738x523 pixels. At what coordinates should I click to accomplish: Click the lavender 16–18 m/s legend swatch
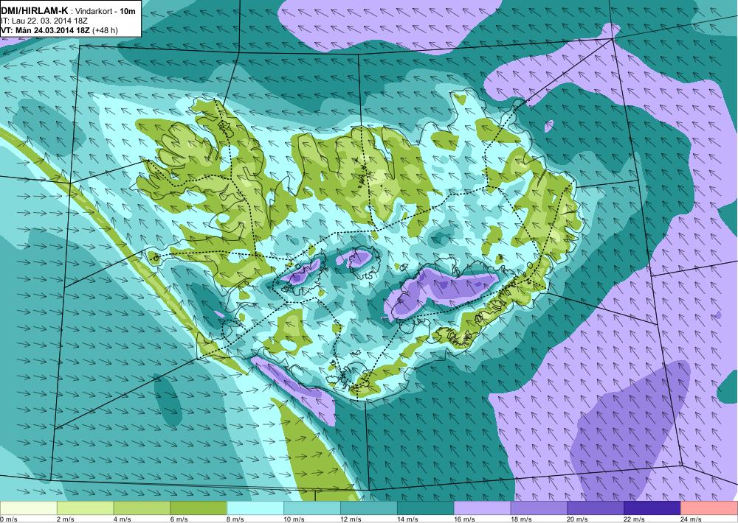[482, 508]
